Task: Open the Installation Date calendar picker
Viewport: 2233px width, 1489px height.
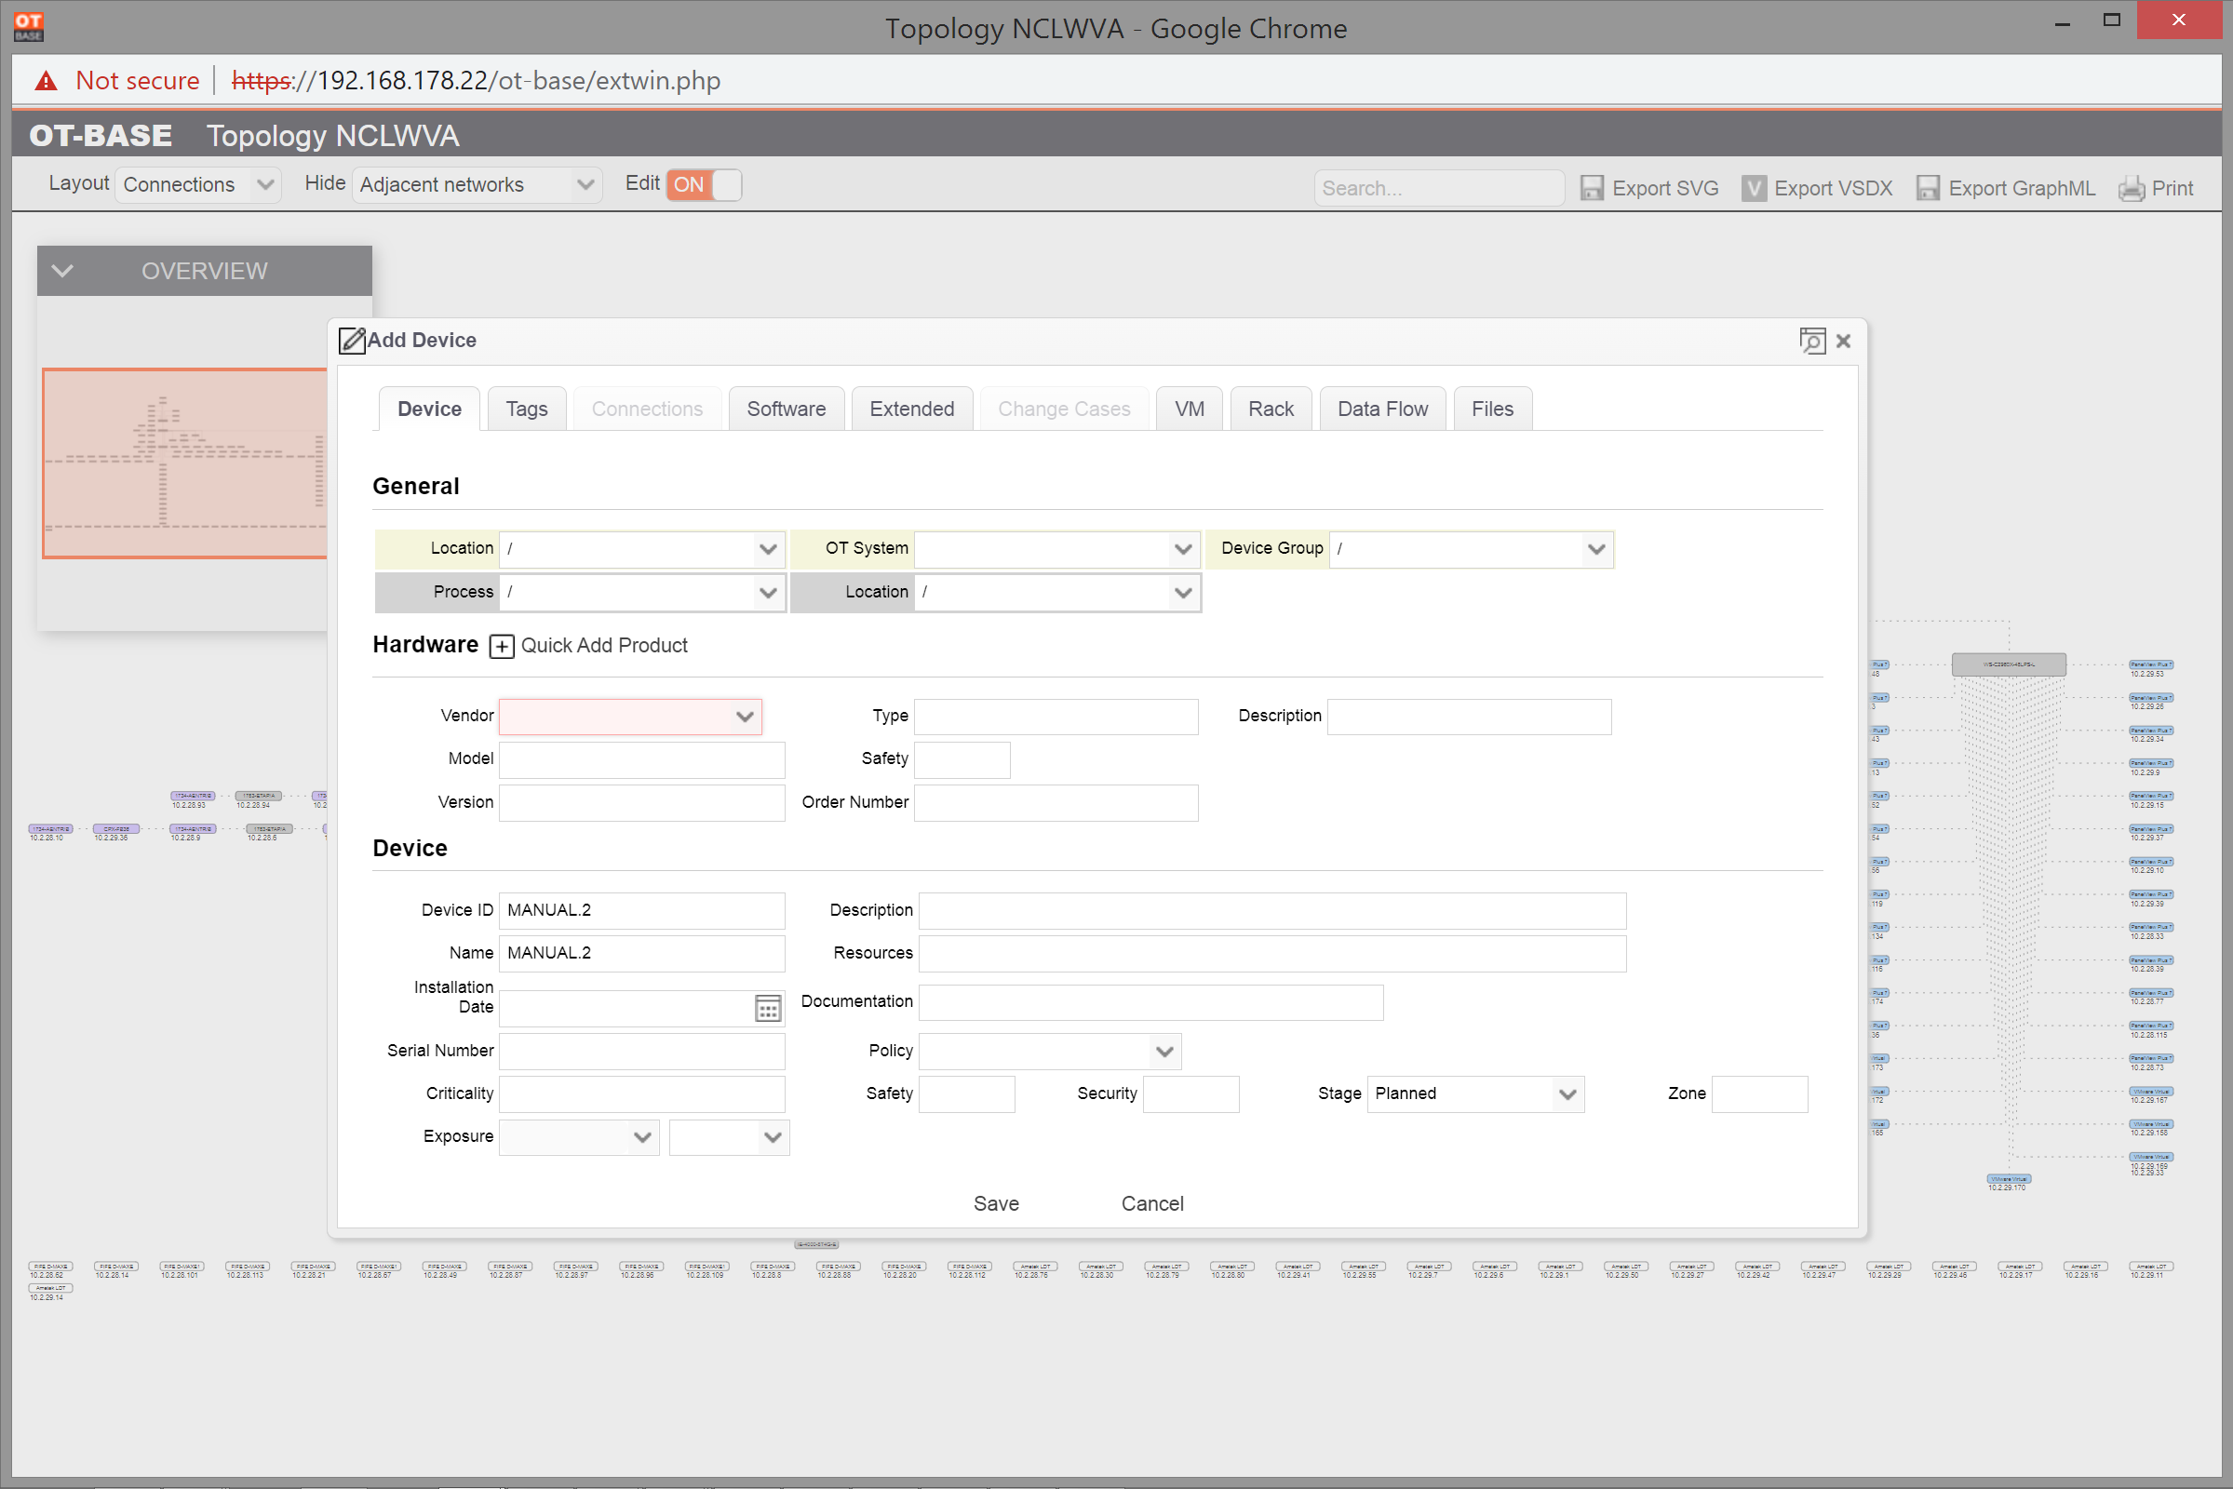Action: [767, 1009]
